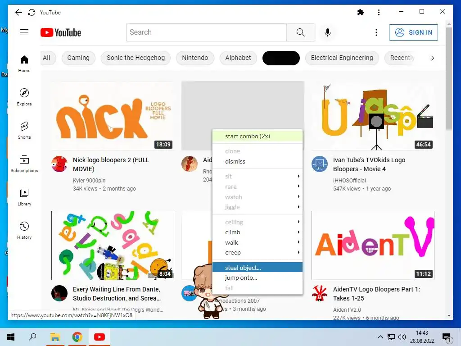The image size is (461, 346).
Task: Open volume control in tray
Action: click(402, 337)
